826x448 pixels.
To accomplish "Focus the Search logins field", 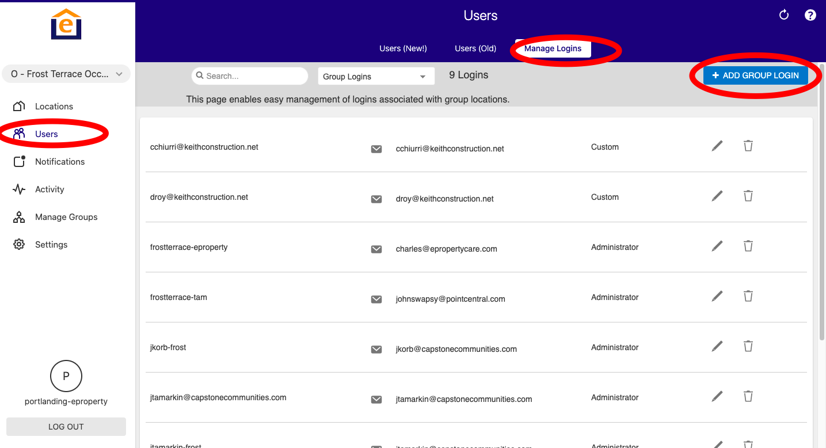I will tap(250, 76).
